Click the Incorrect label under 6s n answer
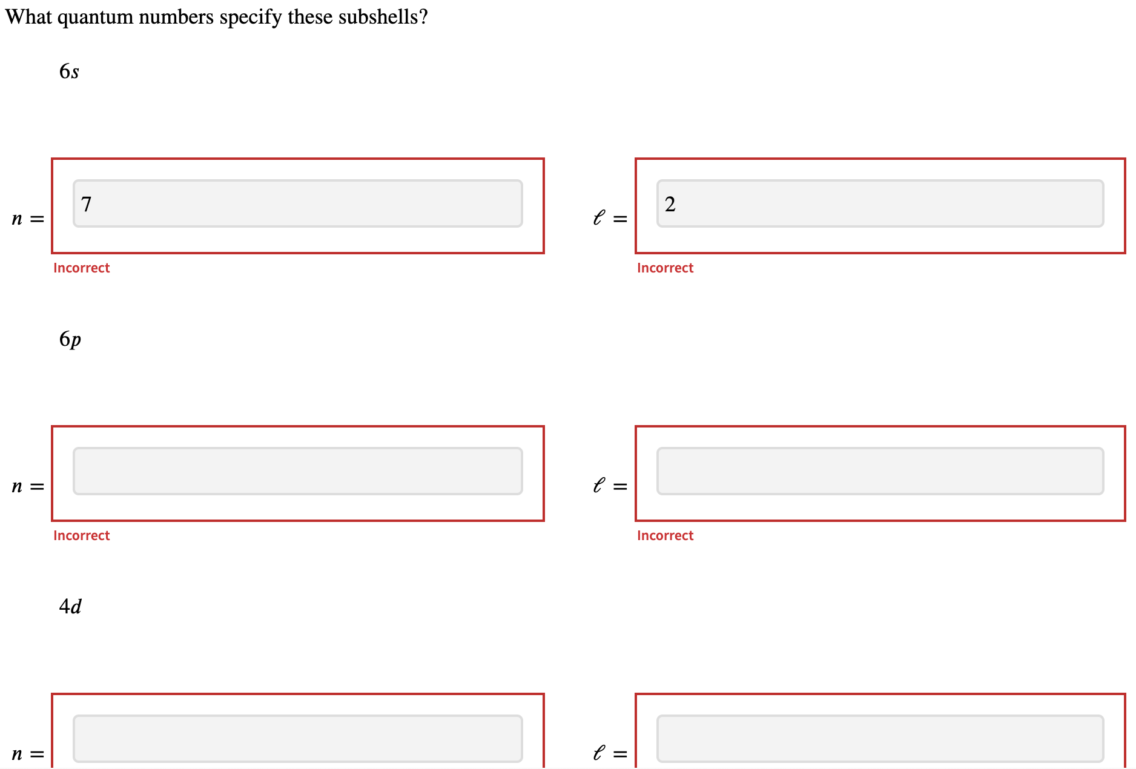1136x769 pixels. 82,267
